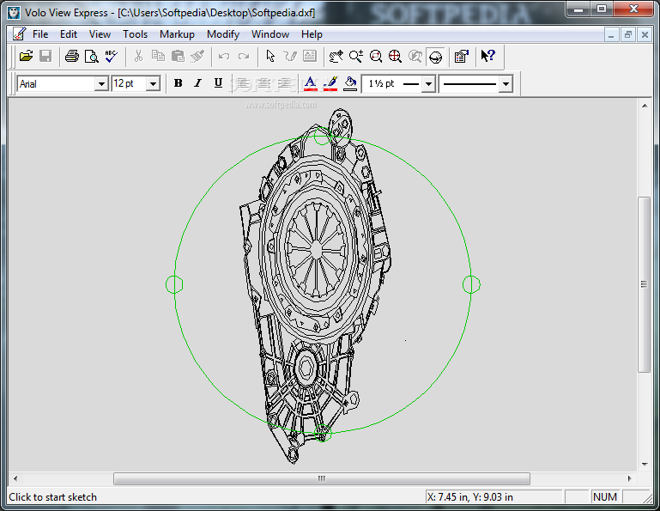Click the top orbit handle circle
Viewport: 660px width, 511px height.
click(x=323, y=136)
